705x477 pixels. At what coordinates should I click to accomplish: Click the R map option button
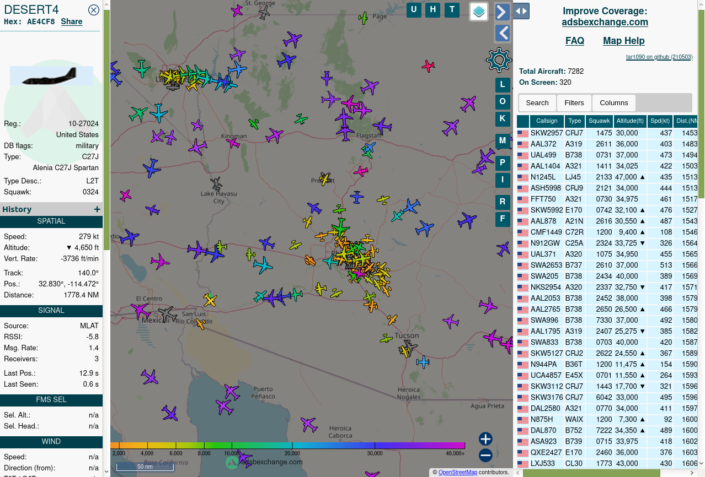[x=502, y=202]
